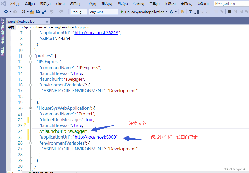Follow the http://localhost:5000 link
This screenshot has width=249, height=173.
click(x=95, y=137)
